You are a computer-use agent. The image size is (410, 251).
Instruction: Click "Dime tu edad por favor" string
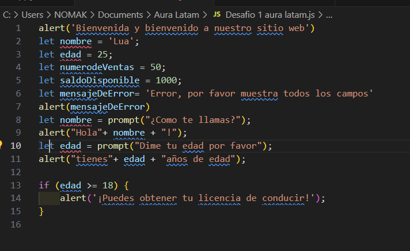pos(198,146)
